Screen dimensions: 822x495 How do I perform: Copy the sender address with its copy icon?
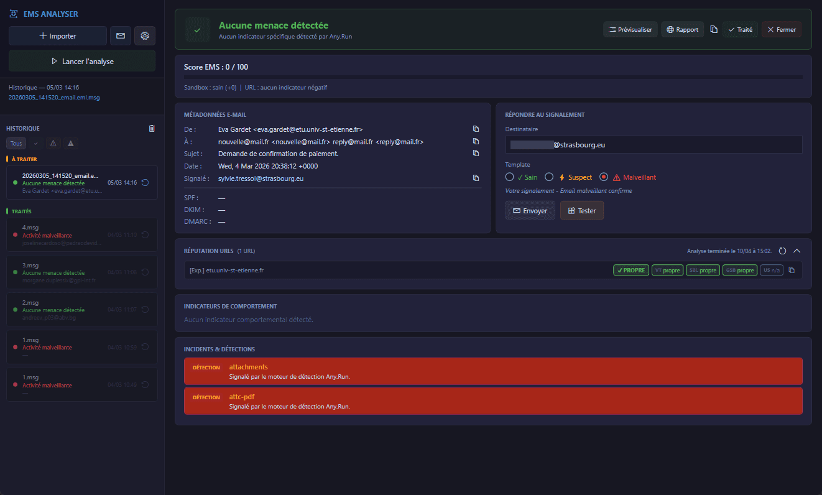(x=476, y=129)
